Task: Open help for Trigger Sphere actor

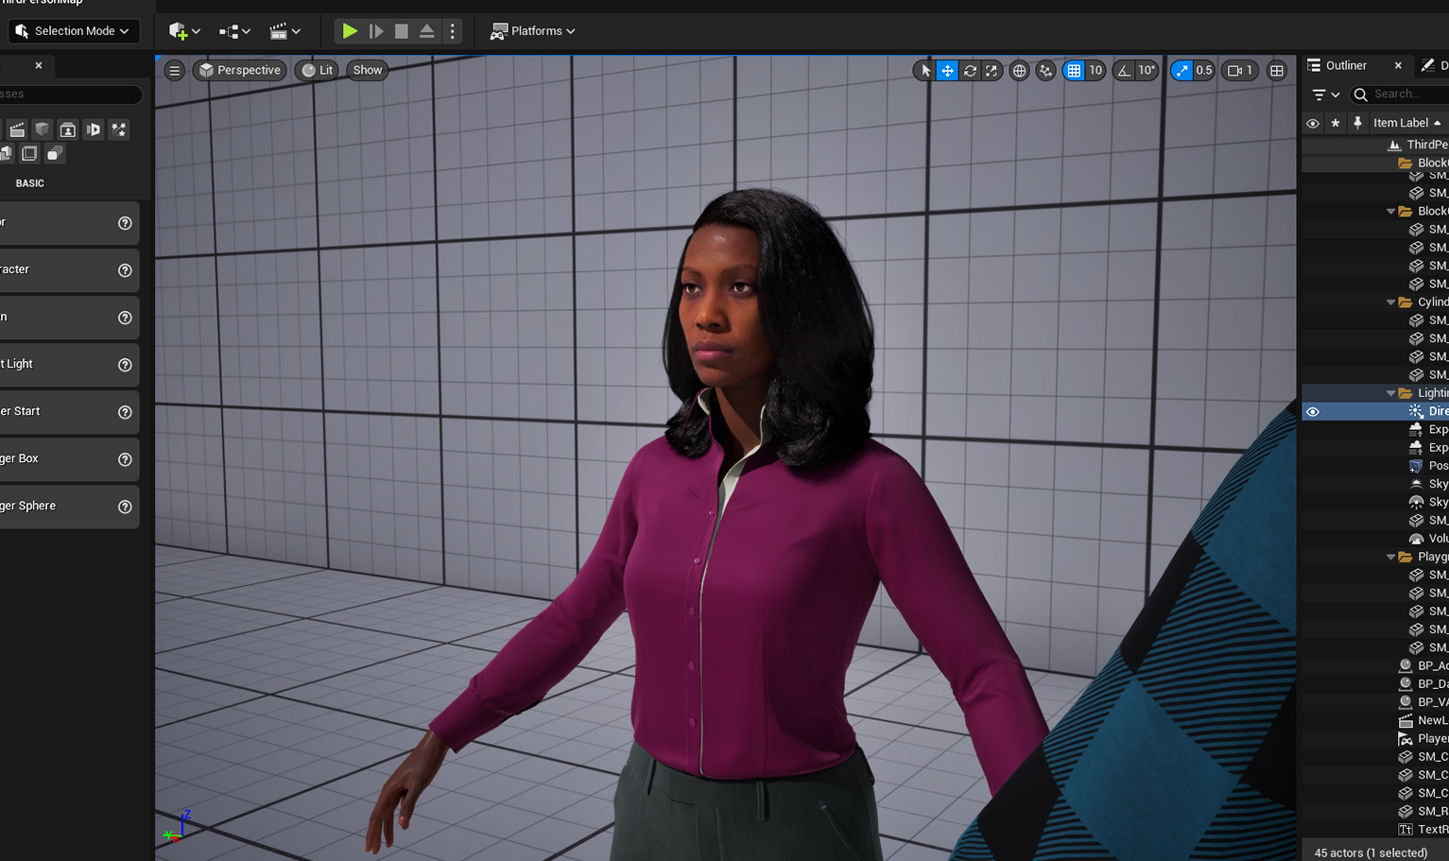Action: 125,507
